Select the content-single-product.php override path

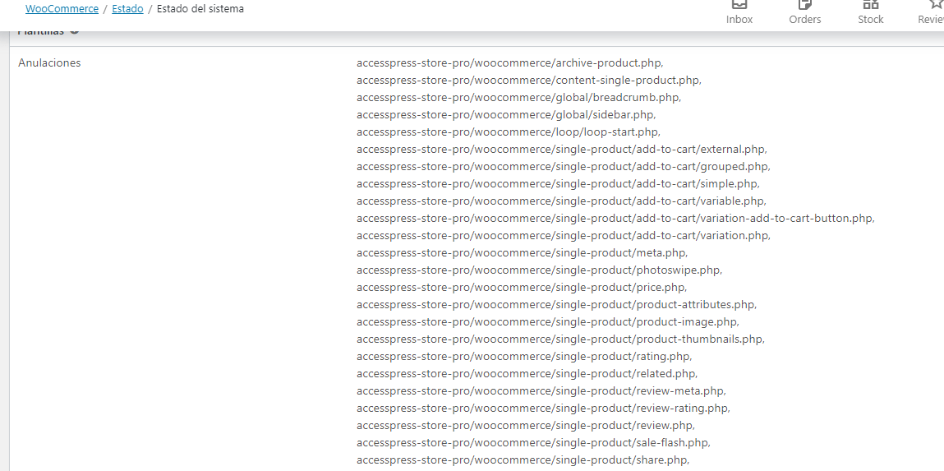[x=529, y=80]
